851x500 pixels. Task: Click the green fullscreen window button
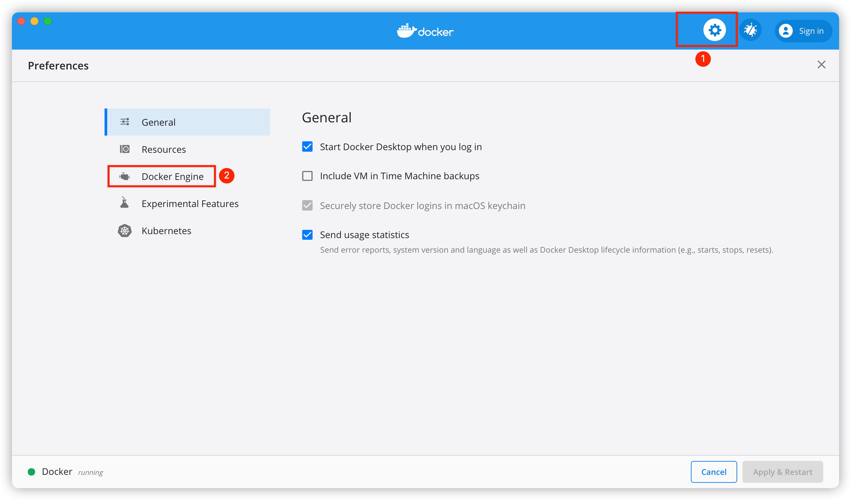click(48, 21)
